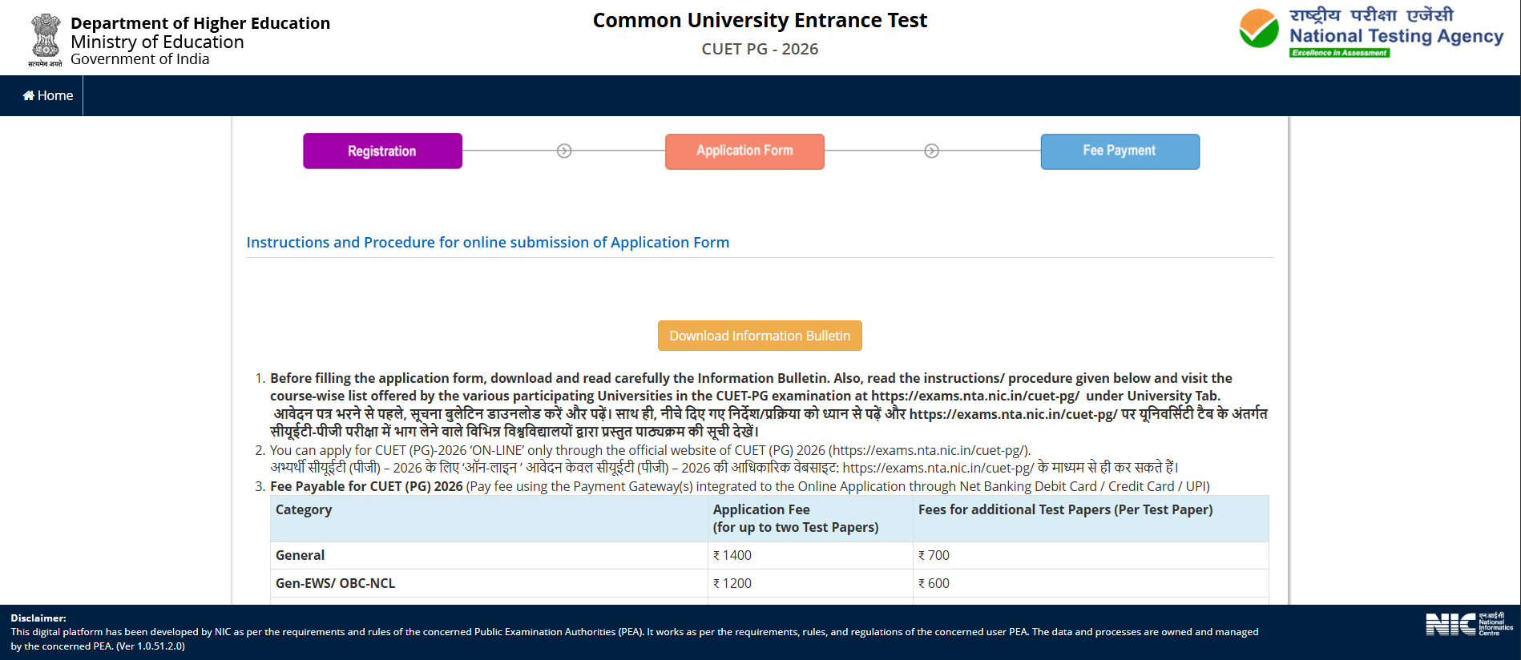This screenshot has width=1521, height=660.
Task: Click the Common University Entrance Test title
Action: (x=760, y=20)
